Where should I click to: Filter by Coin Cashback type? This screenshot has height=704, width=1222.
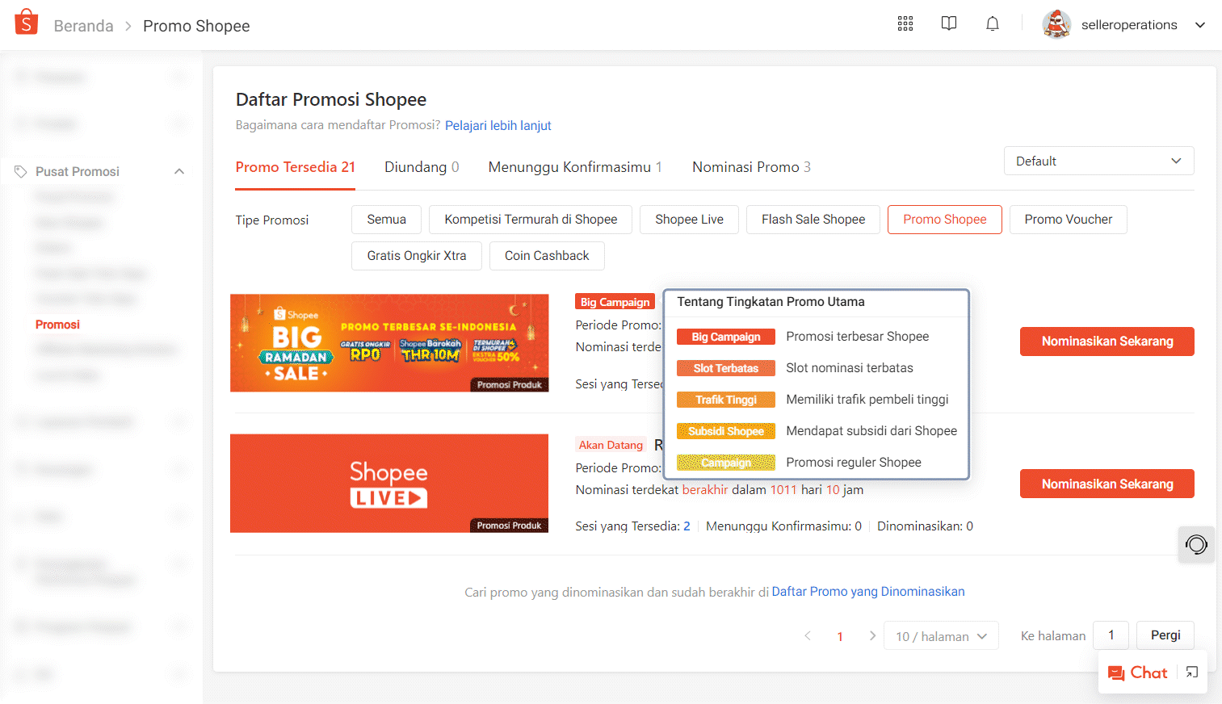tap(547, 256)
